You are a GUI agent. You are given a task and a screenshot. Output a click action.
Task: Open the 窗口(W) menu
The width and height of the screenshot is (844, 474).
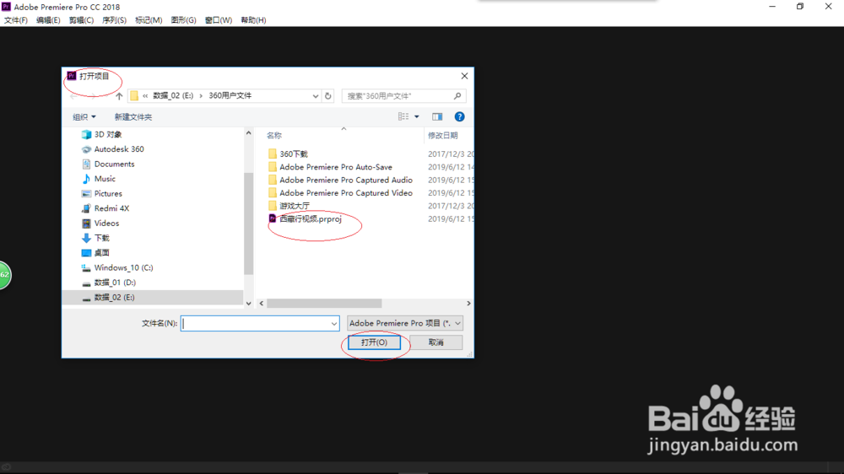point(219,20)
